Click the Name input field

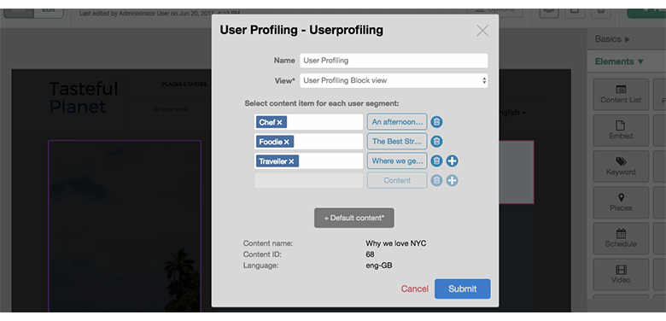click(394, 61)
